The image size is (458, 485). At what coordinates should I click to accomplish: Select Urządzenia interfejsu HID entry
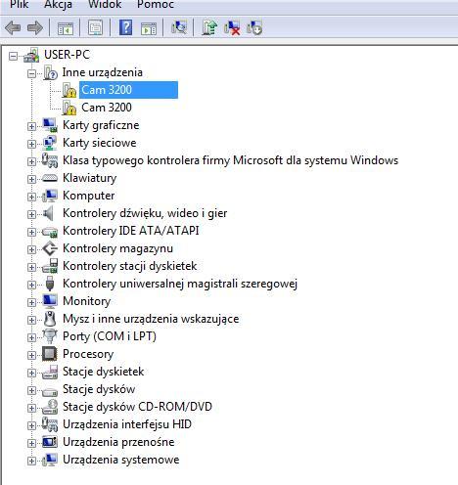coord(127,424)
